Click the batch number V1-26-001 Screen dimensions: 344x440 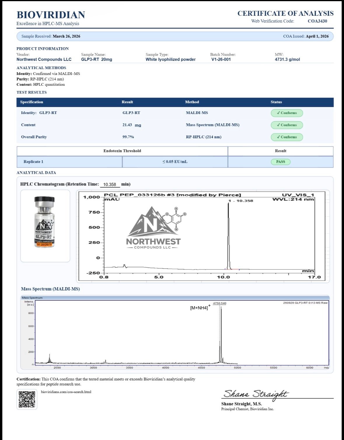tap(221, 59)
